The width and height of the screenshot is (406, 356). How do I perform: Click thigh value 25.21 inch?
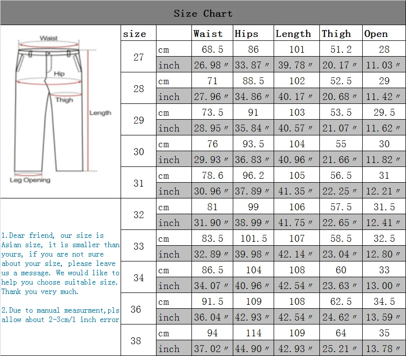click(x=340, y=349)
